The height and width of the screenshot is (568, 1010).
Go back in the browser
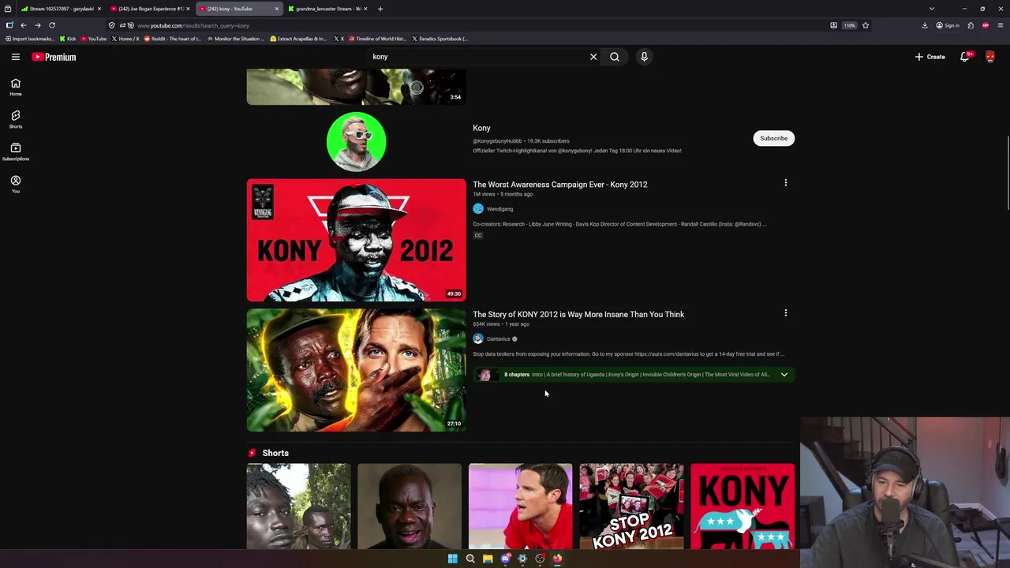coord(23,25)
